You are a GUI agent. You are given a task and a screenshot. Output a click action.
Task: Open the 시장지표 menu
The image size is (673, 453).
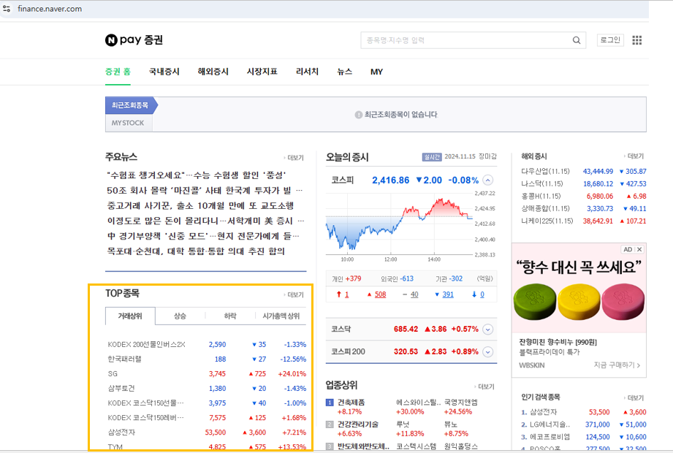(262, 72)
